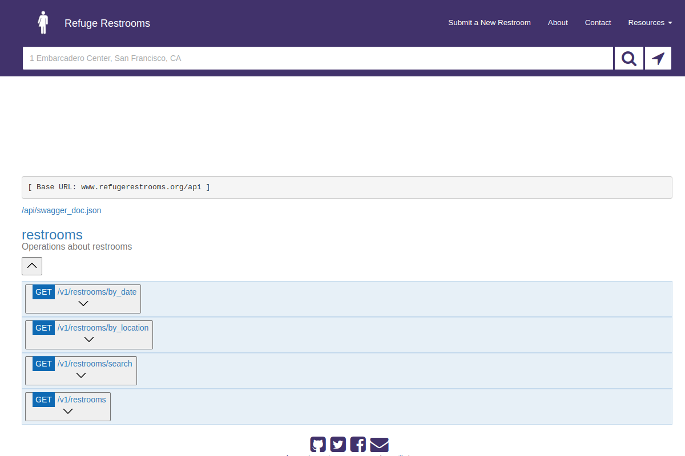Viewport: 685px width, 456px height.
Task: Expand the GET /v1/restrooms/by_date endpoint
Action: pos(83,299)
